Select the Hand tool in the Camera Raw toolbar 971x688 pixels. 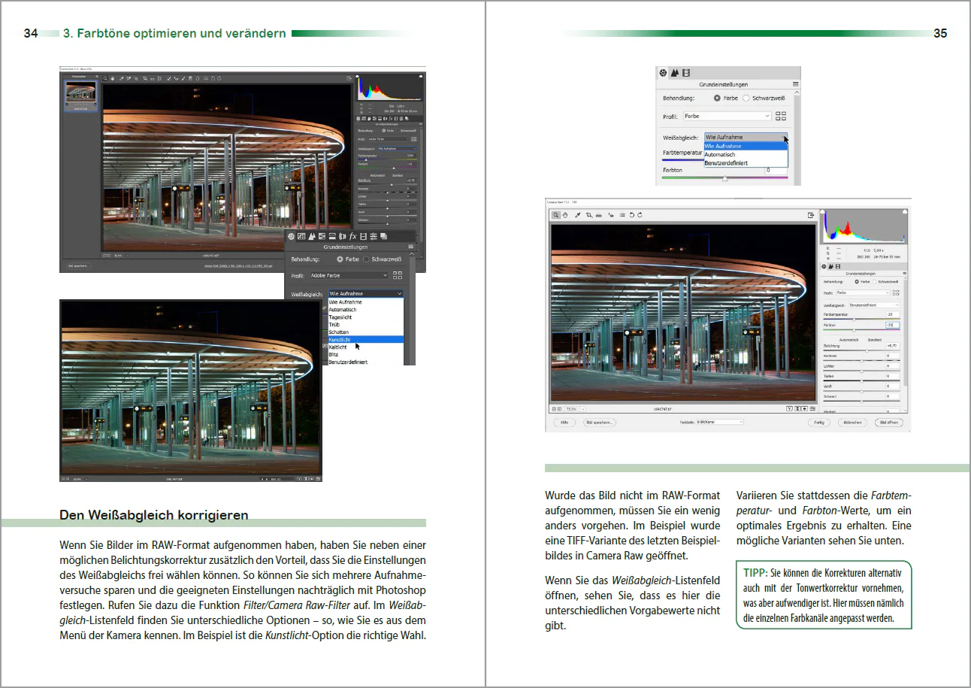(x=565, y=215)
